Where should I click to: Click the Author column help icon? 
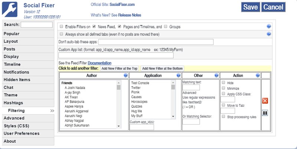[125, 75]
